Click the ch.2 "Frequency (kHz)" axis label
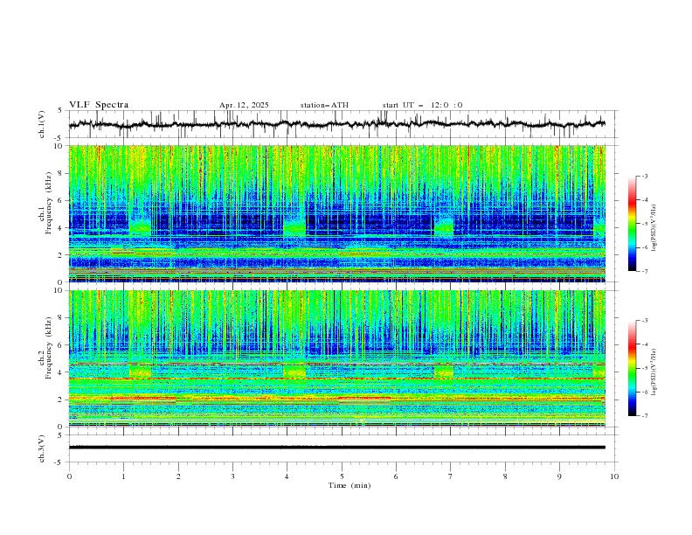Screen dimensions: 692x535 (x=49, y=347)
